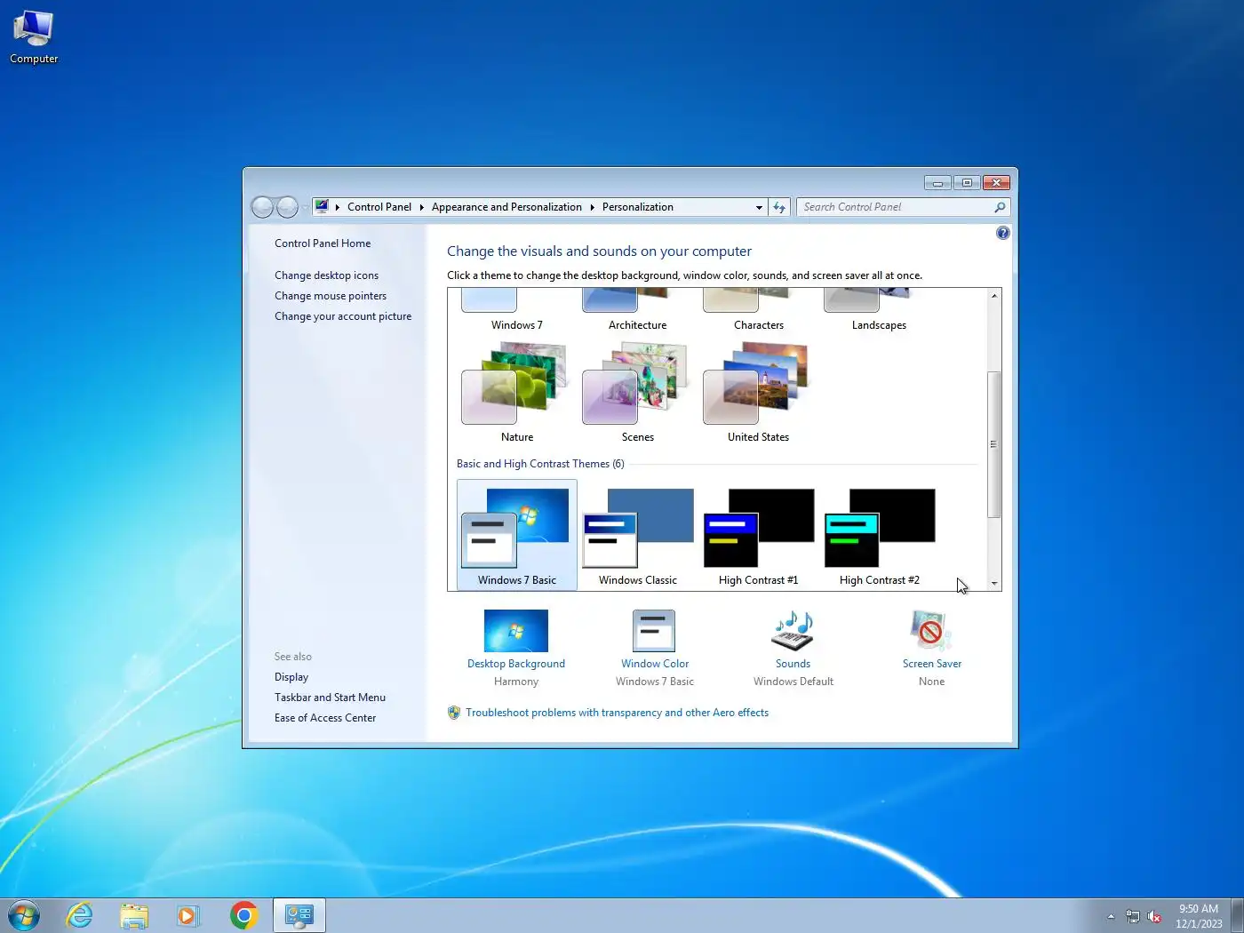Select the Landscapes theme label
Viewport: 1244px width, 933px height.
[879, 325]
